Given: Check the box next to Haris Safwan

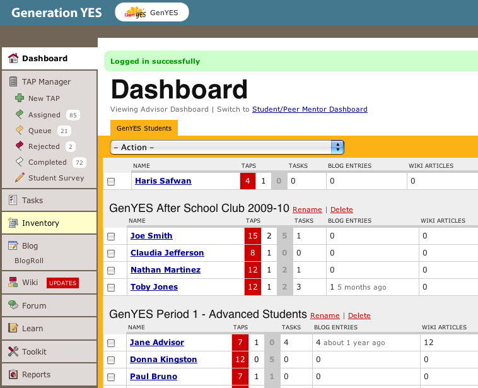Looking at the screenshot, I should click(x=111, y=182).
